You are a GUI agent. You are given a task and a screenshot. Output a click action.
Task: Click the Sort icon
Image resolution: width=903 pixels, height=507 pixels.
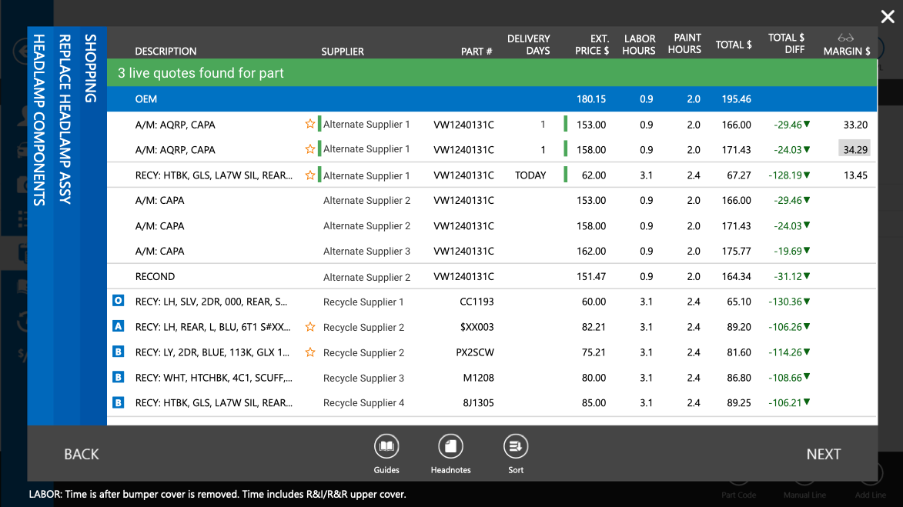[x=516, y=446]
